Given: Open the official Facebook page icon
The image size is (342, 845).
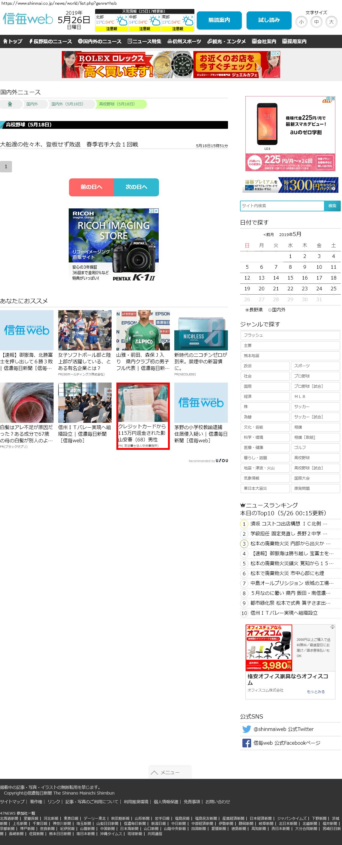Looking at the screenshot, I should click(x=246, y=743).
